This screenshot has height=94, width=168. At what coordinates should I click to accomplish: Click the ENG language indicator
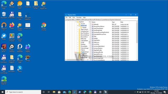click(148, 92)
